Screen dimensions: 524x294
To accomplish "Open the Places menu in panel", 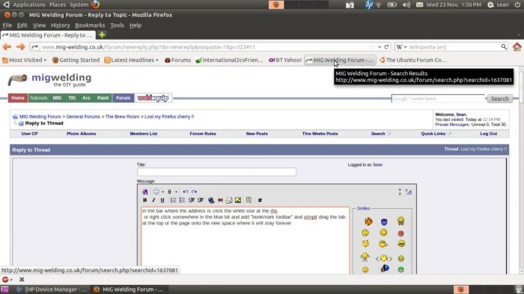I will [x=58, y=4].
